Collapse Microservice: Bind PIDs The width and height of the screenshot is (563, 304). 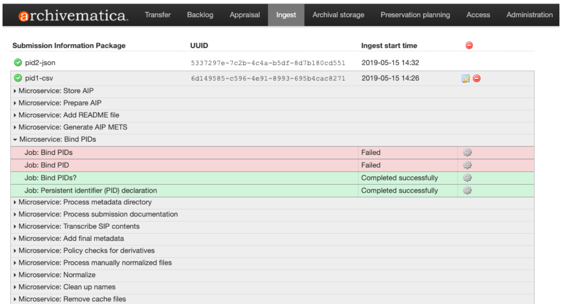(x=55, y=139)
